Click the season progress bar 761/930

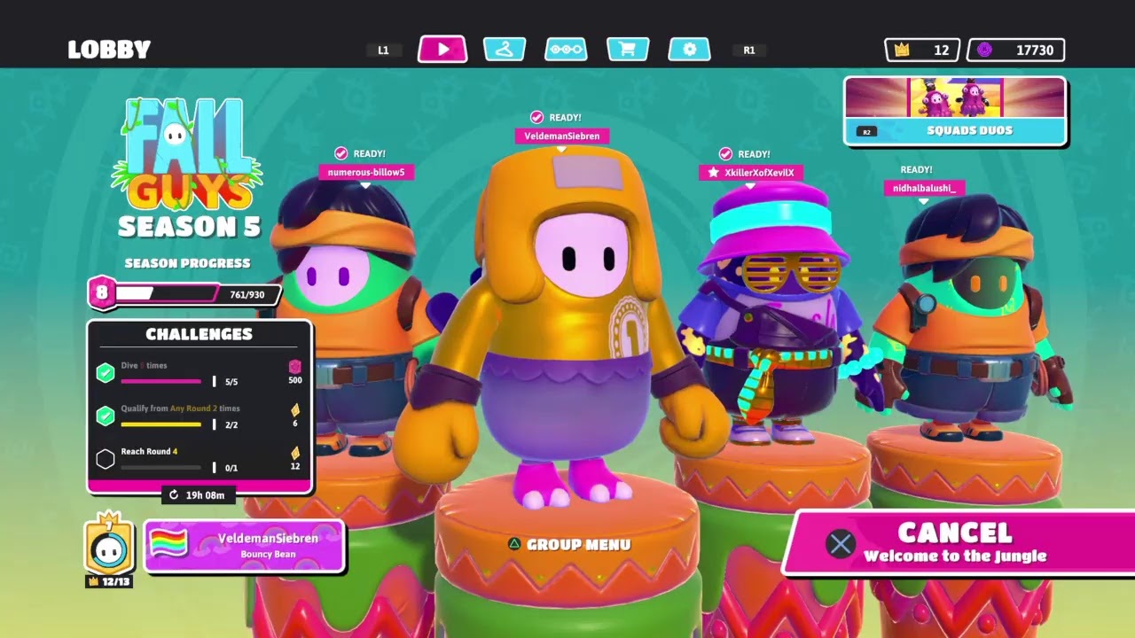[197, 294]
